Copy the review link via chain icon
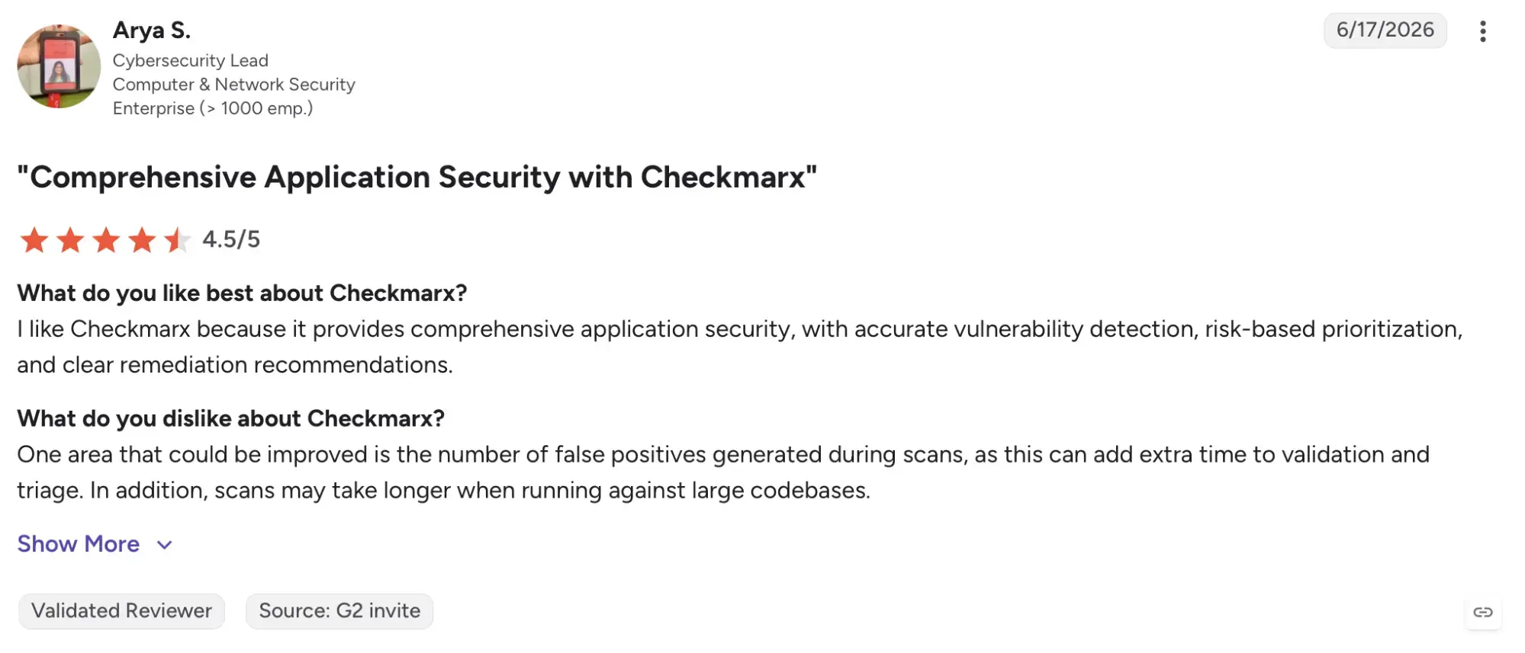Screen dimensions: 1525x653 pyautogui.click(x=1482, y=612)
